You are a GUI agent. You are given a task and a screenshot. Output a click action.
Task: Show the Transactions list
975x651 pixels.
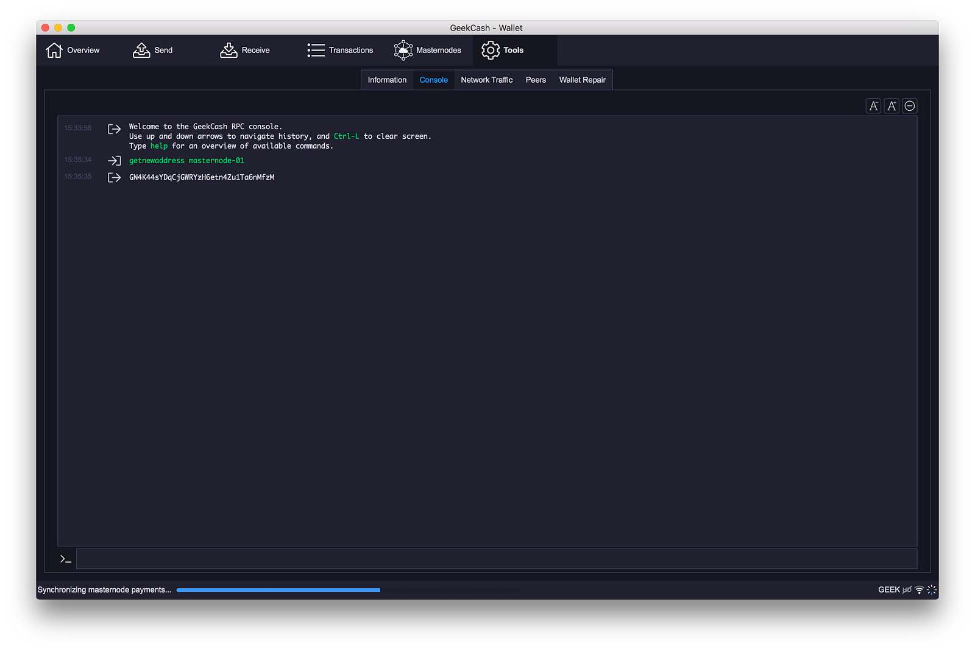pyautogui.click(x=340, y=50)
